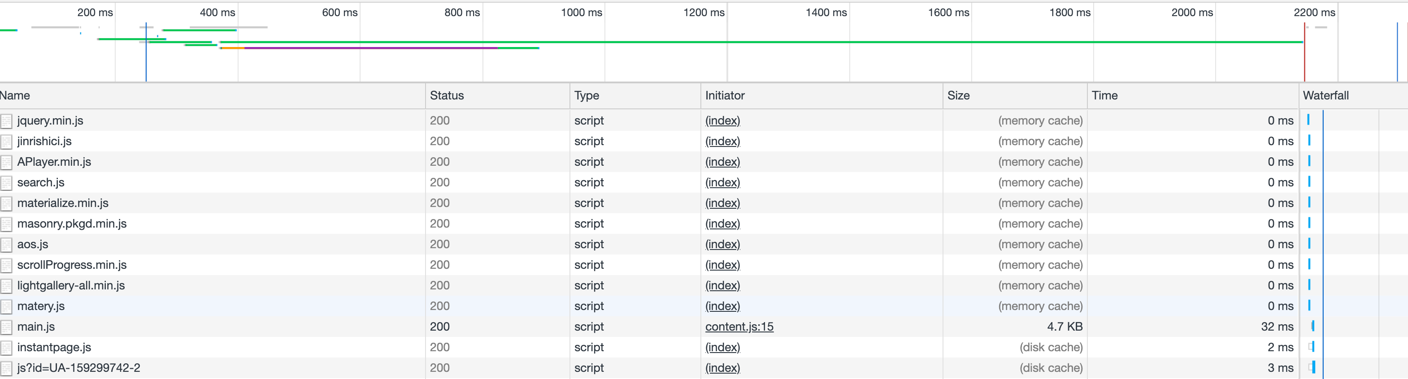This screenshot has width=1408, height=379.
Task: Click the file icon beside matery.js
Action: [x=7, y=306]
